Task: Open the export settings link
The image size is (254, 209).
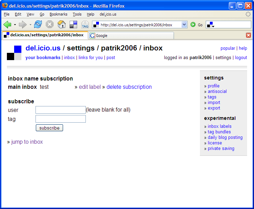Action: tap(214, 108)
